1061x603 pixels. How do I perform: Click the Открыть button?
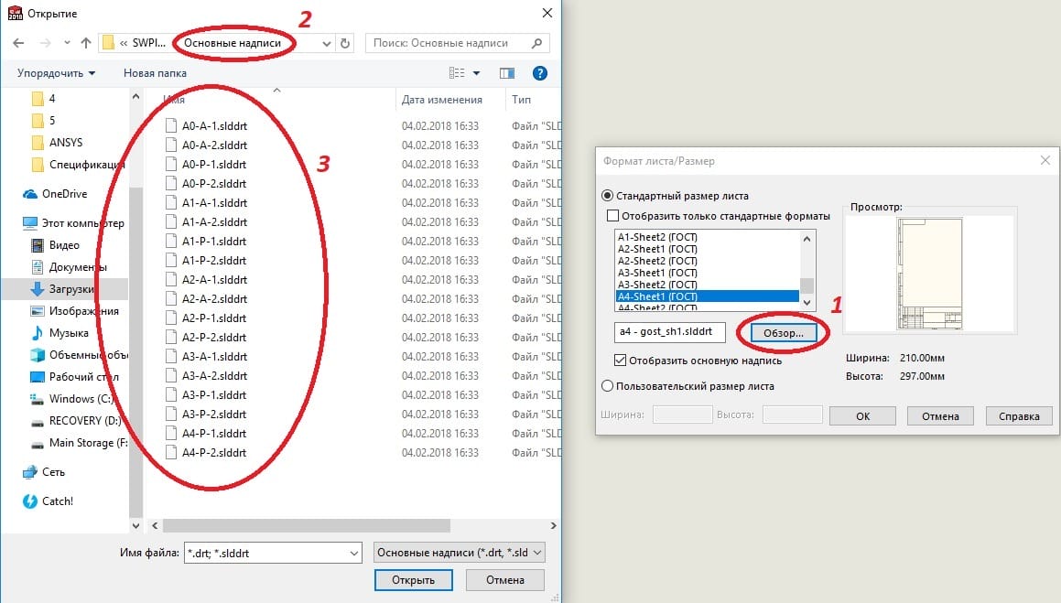[x=414, y=580]
